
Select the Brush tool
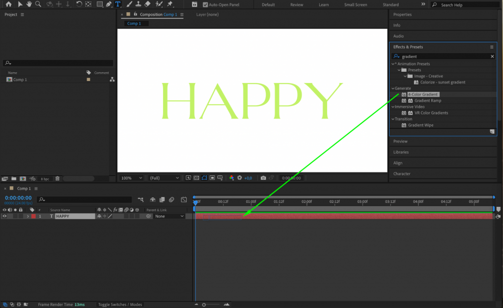pos(128,4)
